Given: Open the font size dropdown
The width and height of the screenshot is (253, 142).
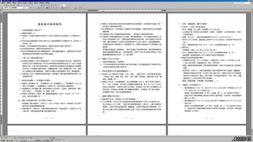Looking at the screenshot, I should (x=28, y=8).
